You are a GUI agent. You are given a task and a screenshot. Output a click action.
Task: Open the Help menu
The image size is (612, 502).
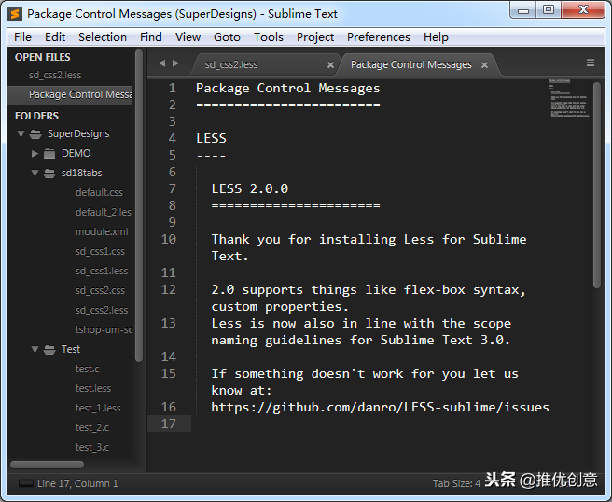(436, 37)
